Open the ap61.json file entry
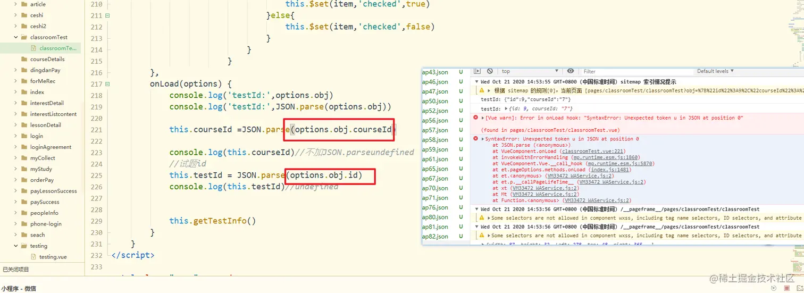This screenshot has width=804, height=293. [435, 159]
